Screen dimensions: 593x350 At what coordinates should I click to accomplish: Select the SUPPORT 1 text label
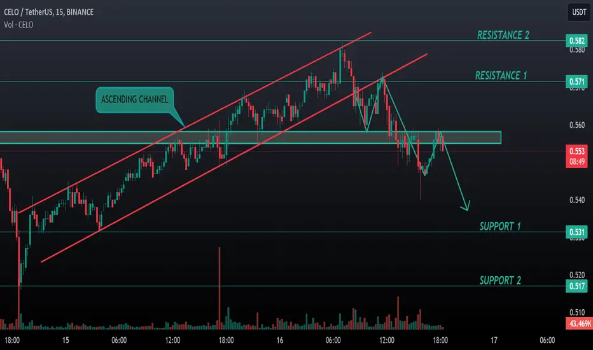(500, 227)
